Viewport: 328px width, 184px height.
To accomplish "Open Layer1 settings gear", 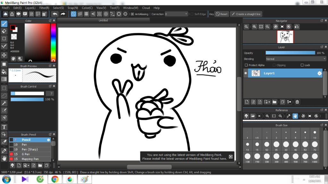I will [319, 73].
